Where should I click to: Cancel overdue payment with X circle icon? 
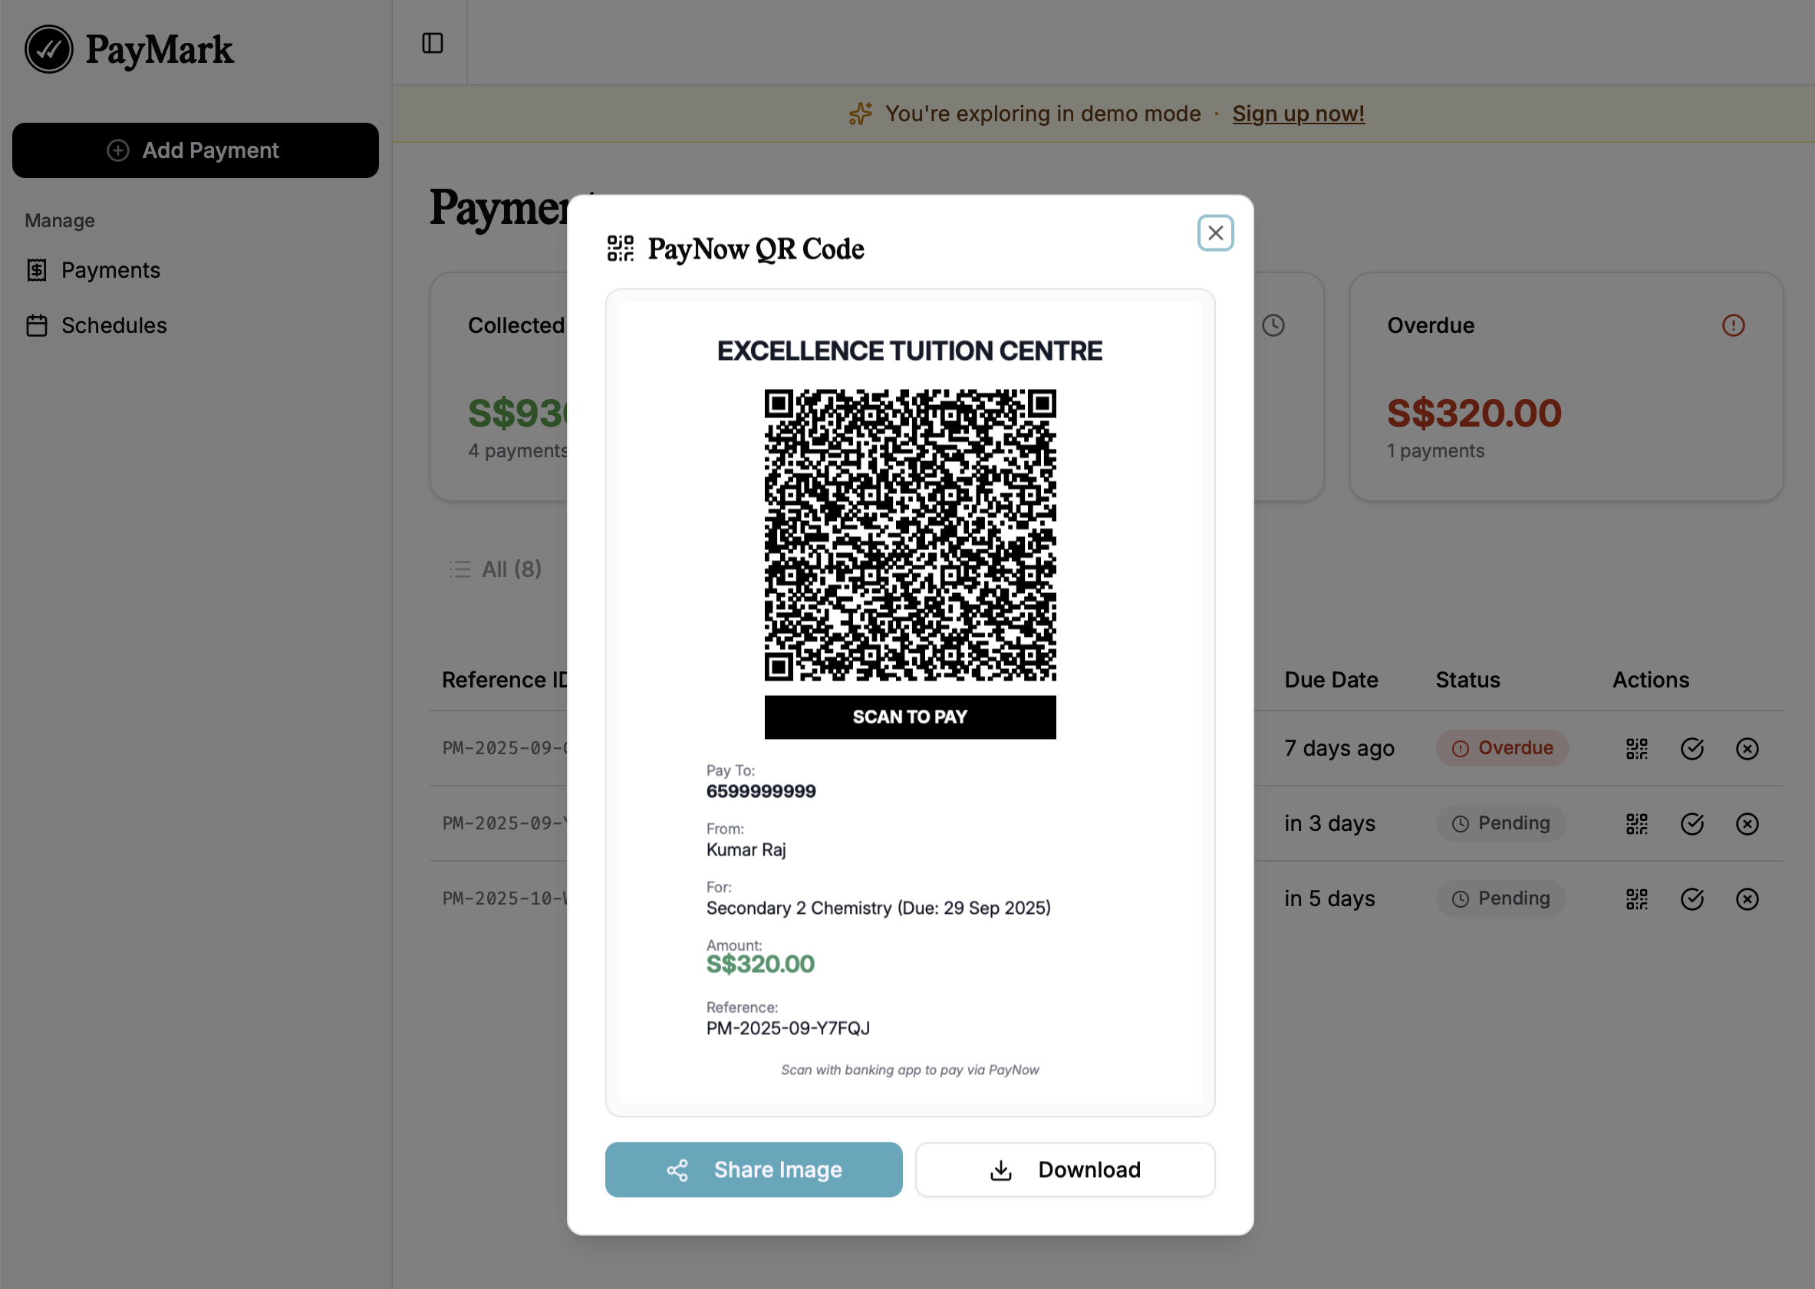tap(1747, 747)
